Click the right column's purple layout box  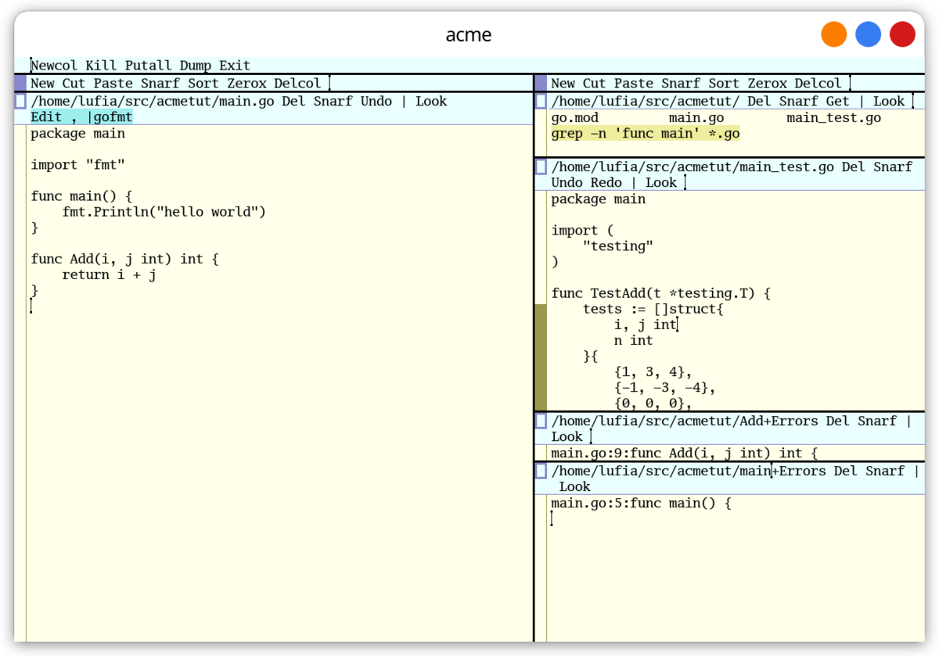541,83
